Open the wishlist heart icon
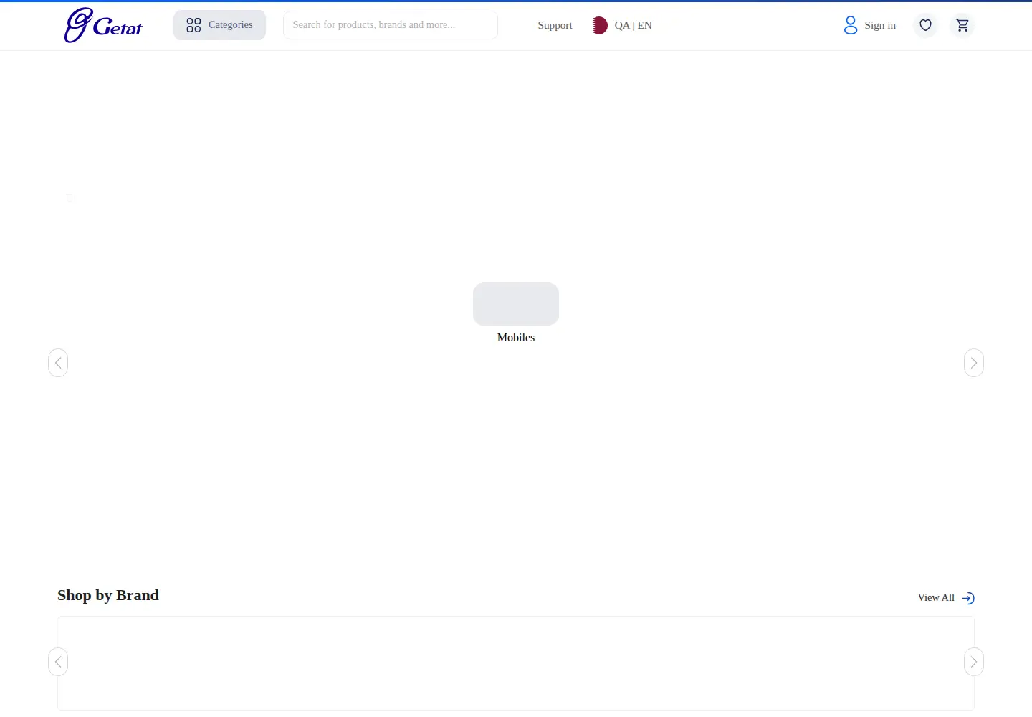Viewport: 1032px width, 717px height. click(925, 25)
